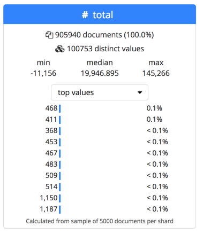Select top value 483
The width and height of the screenshot is (203, 234).
pos(51,165)
